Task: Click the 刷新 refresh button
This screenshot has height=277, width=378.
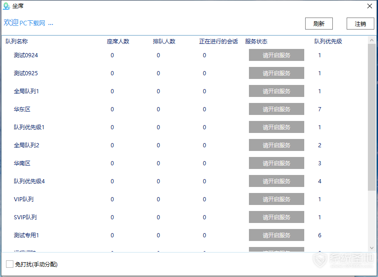Action: (319, 24)
